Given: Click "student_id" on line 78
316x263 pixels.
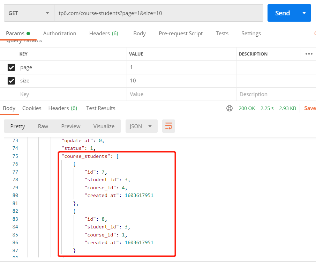Looking at the screenshot, I should (x=101, y=180).
